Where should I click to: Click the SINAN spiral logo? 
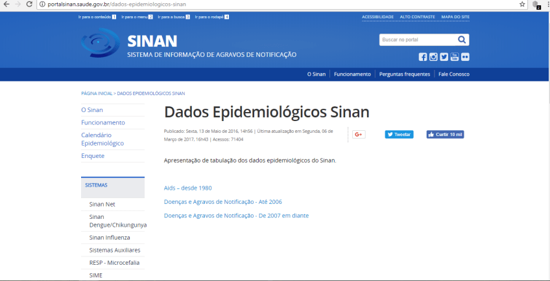pos(100,43)
